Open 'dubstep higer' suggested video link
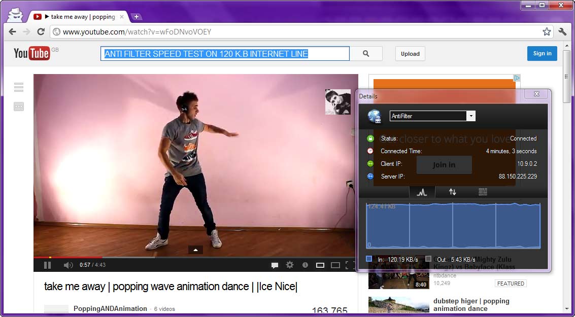Screen dimensions: 575x317 [x=471, y=305]
